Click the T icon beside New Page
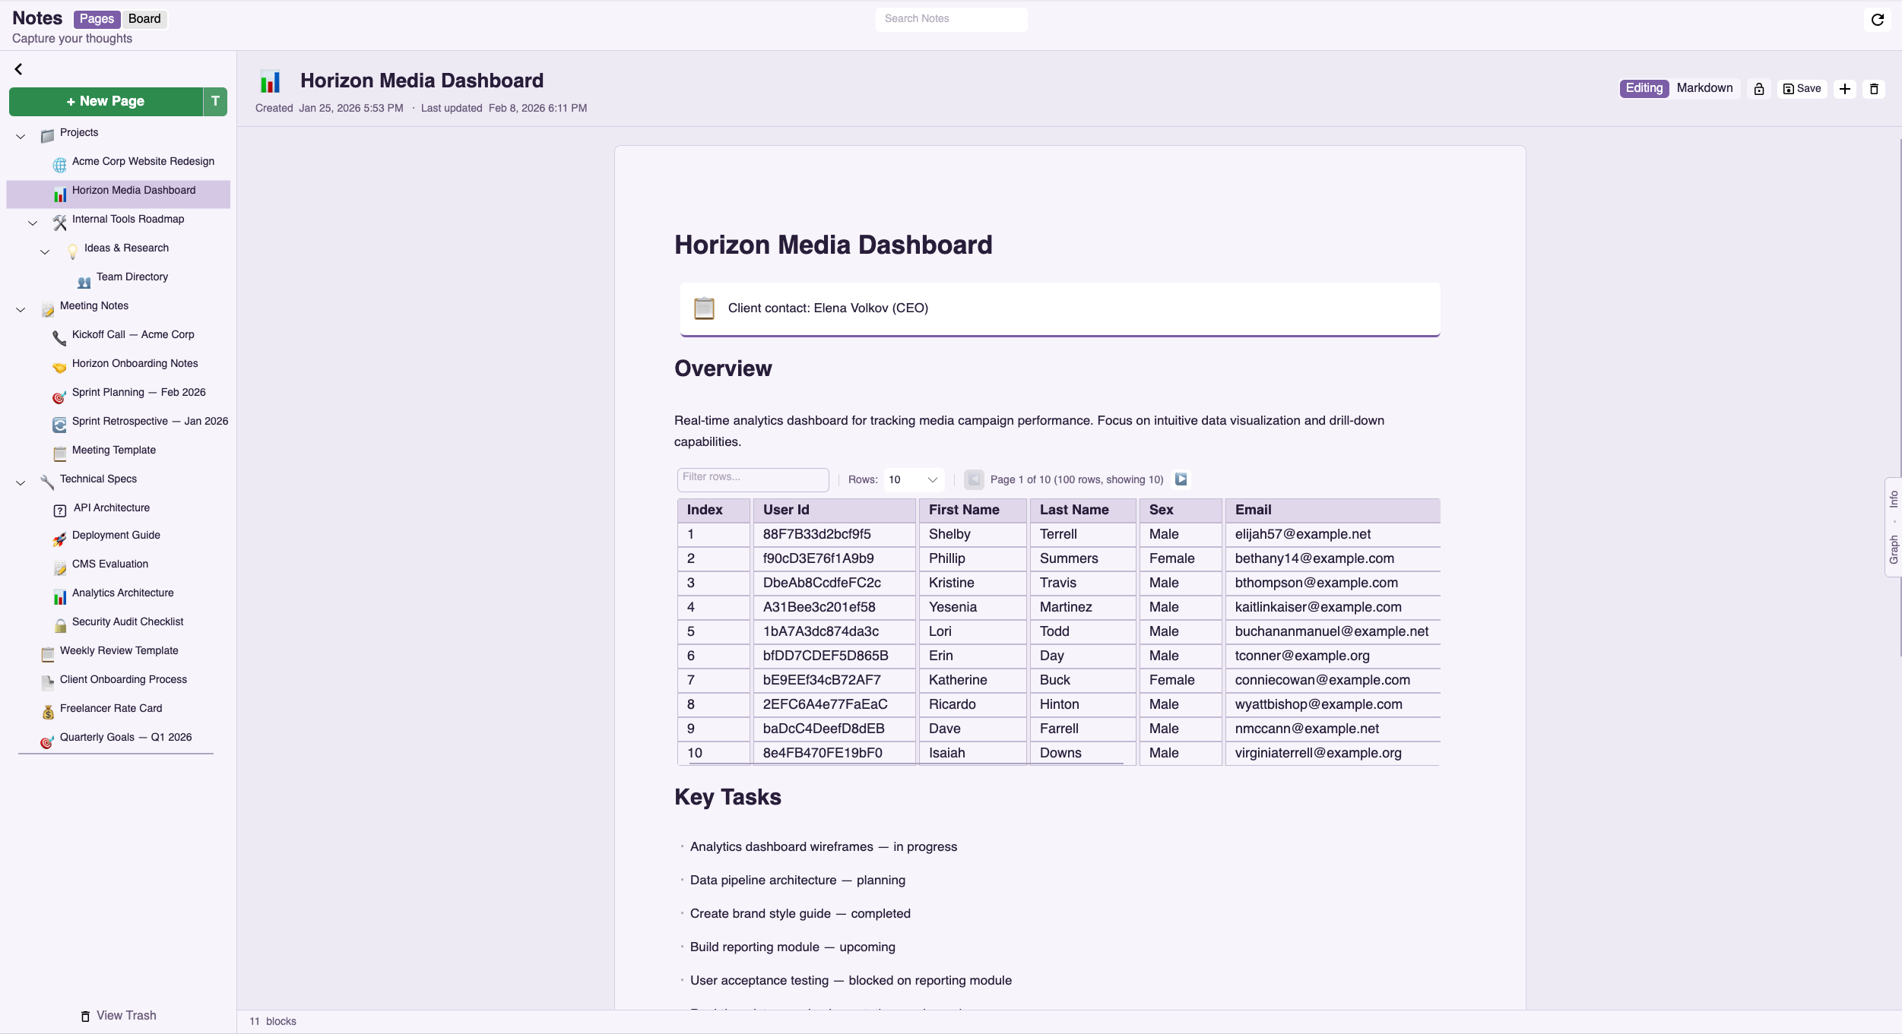The height and width of the screenshot is (1034, 1902). click(216, 101)
